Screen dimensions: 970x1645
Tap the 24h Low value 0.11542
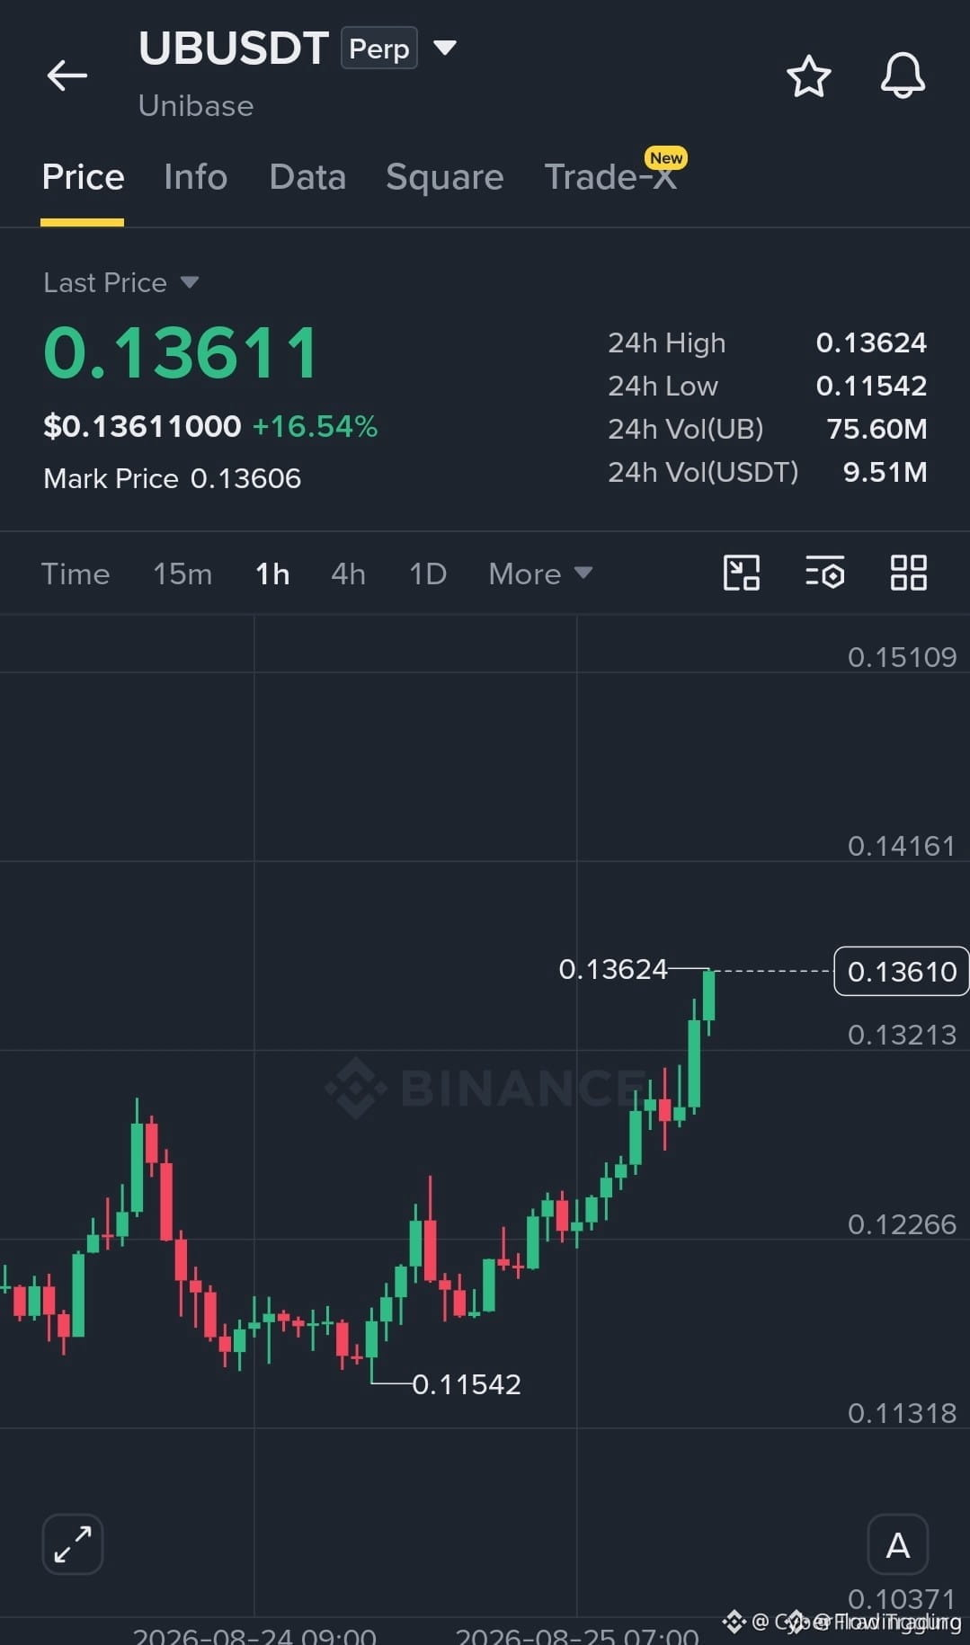[871, 386]
